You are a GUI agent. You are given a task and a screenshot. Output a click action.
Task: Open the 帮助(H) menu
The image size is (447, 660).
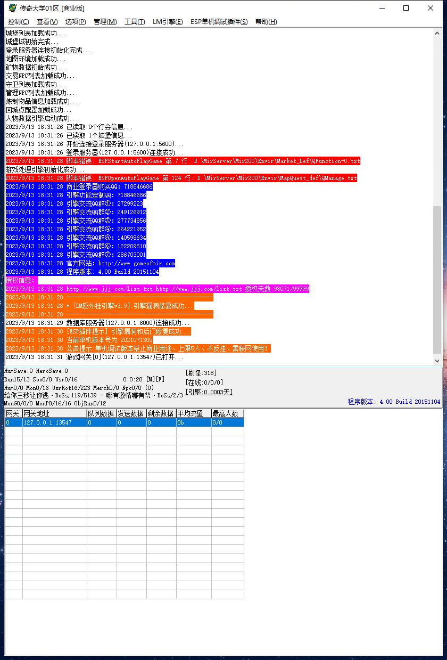pos(266,22)
